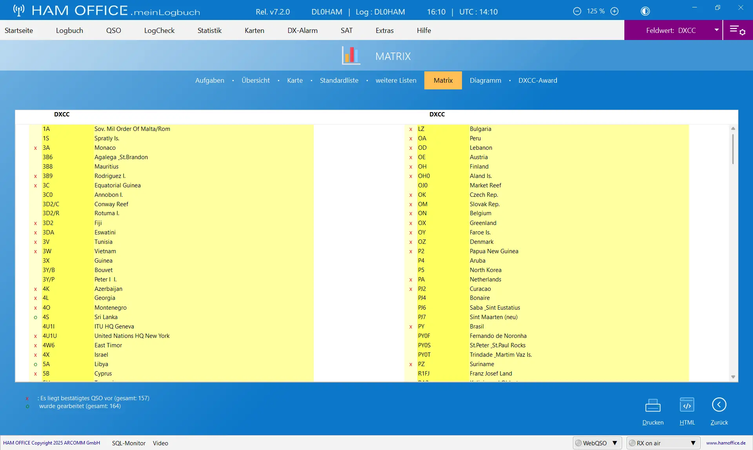This screenshot has width=753, height=450.
Task: Switch to the Diagramm tab
Action: [x=486, y=80]
